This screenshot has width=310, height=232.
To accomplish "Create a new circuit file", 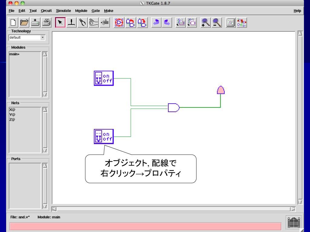I will click(x=13, y=22).
